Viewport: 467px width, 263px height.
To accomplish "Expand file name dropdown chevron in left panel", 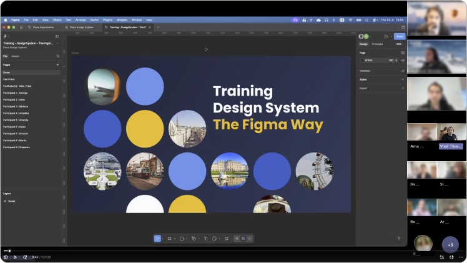I will [x=57, y=43].
